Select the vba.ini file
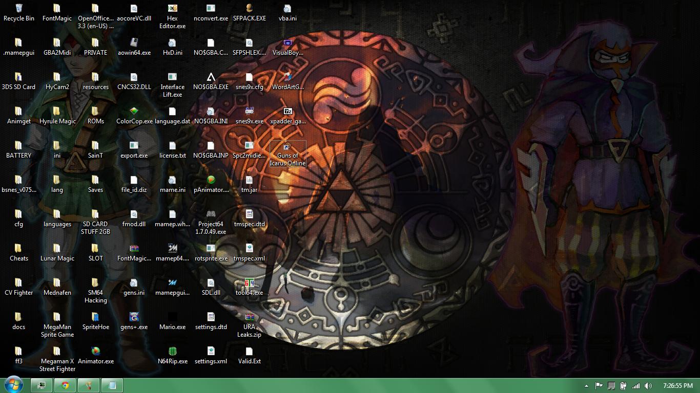The width and height of the screenshot is (700, 393). [287, 13]
